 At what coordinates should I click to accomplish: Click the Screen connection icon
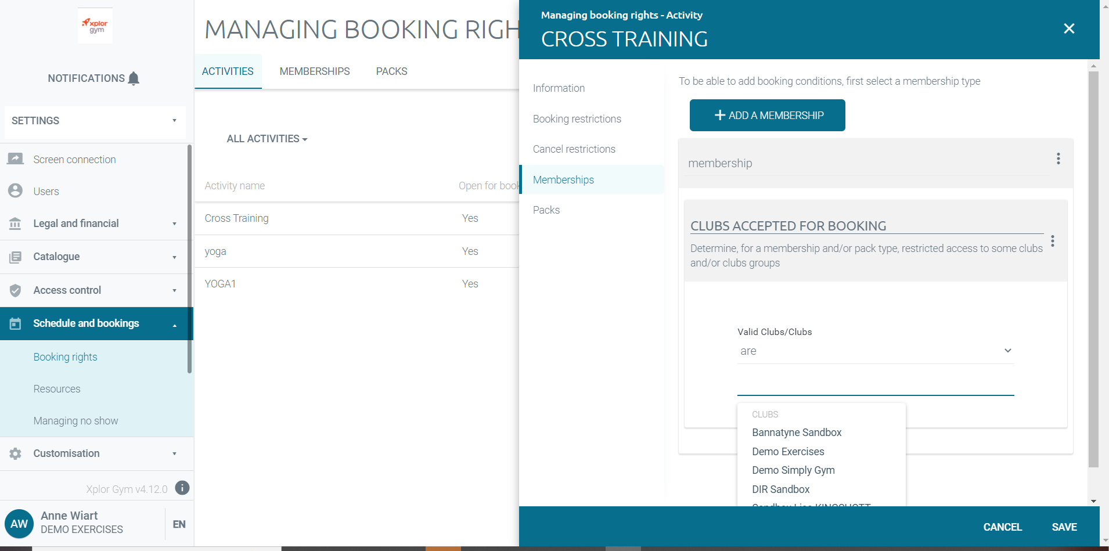[x=16, y=159]
